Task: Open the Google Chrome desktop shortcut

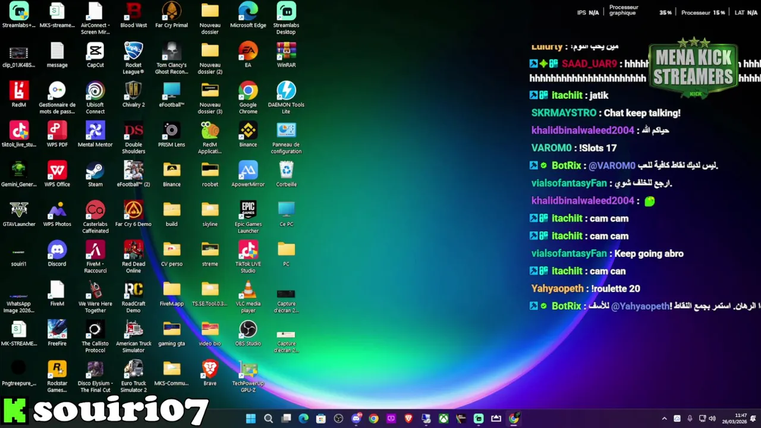Action: tap(248, 98)
